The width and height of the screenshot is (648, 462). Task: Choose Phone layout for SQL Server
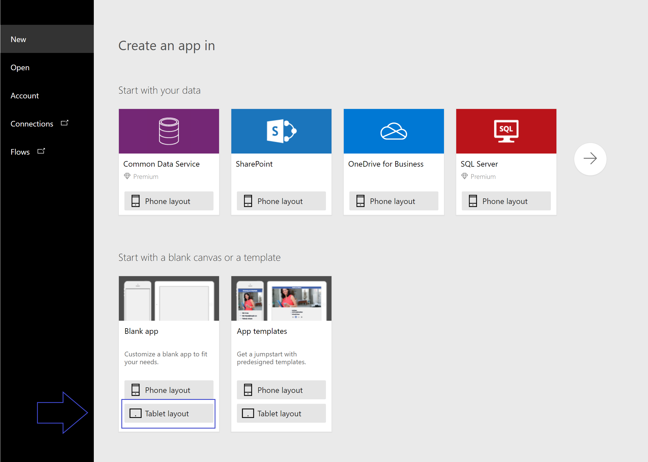pos(506,201)
